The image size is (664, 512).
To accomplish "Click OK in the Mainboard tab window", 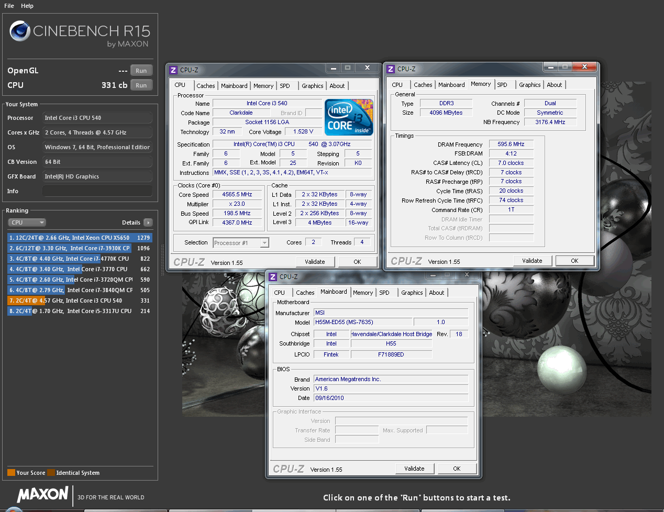I will 457,469.
